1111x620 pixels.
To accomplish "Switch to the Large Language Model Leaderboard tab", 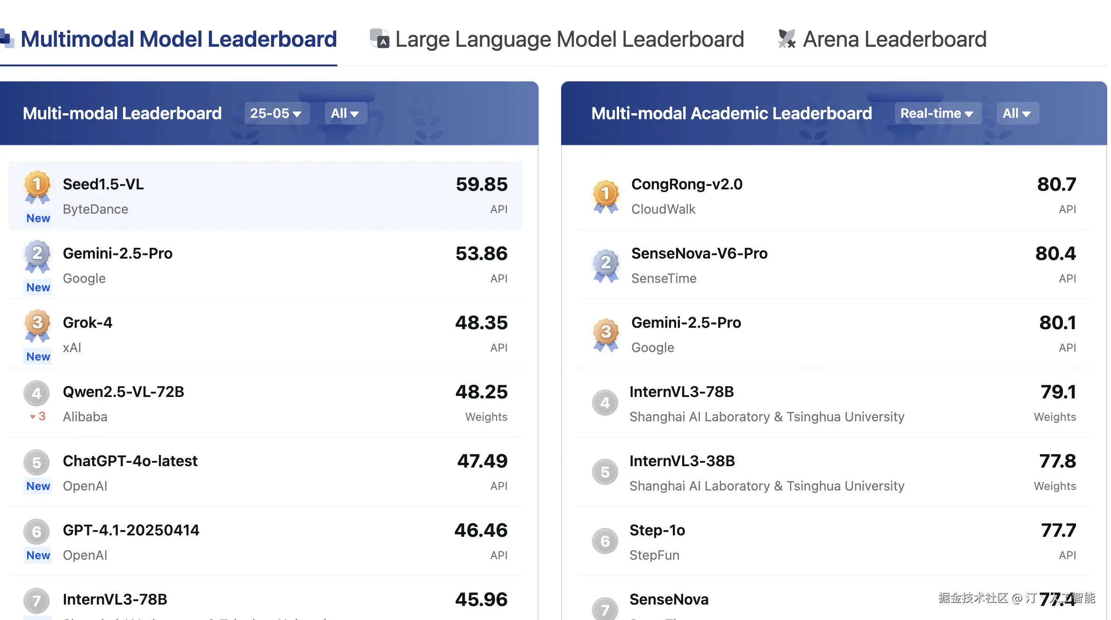I will click(x=569, y=39).
